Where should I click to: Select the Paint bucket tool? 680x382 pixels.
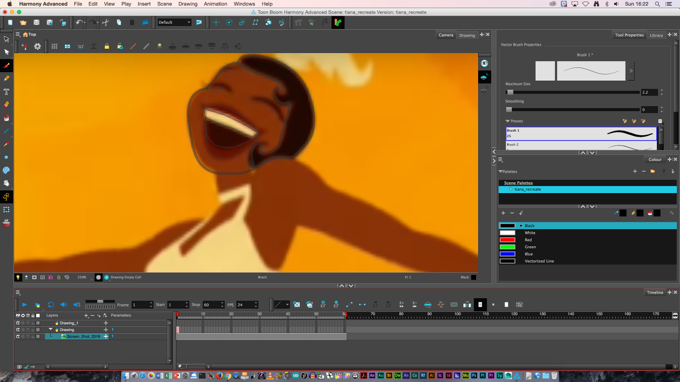pos(6,118)
